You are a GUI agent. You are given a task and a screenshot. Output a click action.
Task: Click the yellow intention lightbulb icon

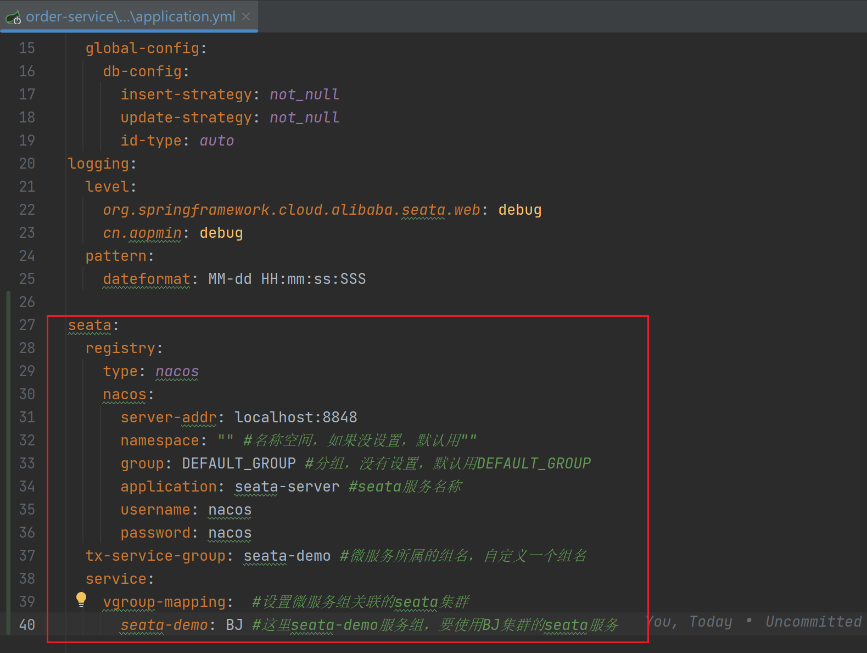pyautogui.click(x=81, y=600)
